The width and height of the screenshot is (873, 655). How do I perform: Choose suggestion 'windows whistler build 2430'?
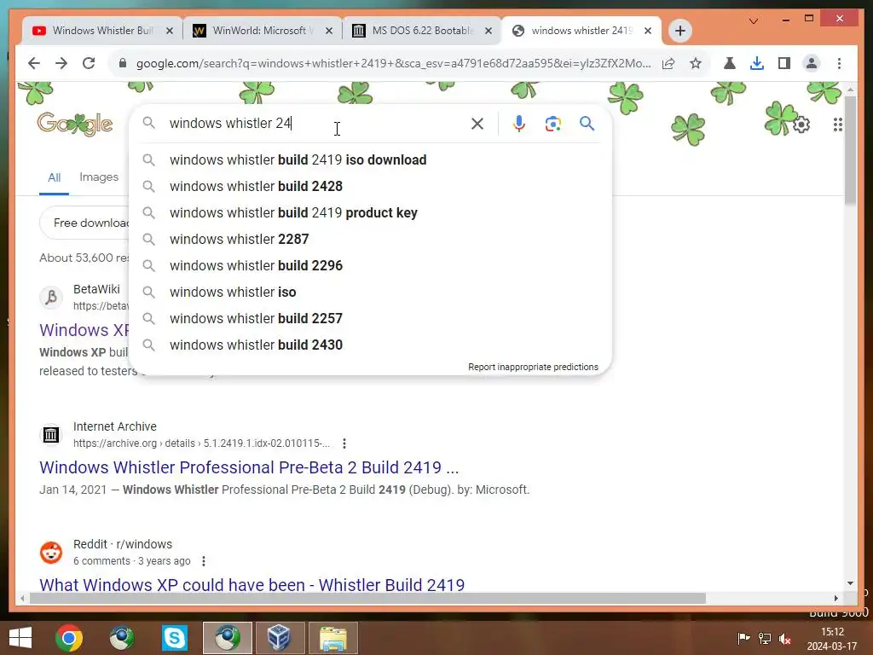coord(370,345)
